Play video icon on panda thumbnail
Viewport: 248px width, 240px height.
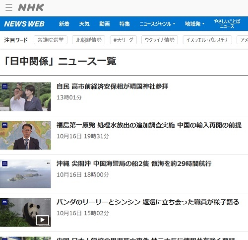click(x=43, y=220)
